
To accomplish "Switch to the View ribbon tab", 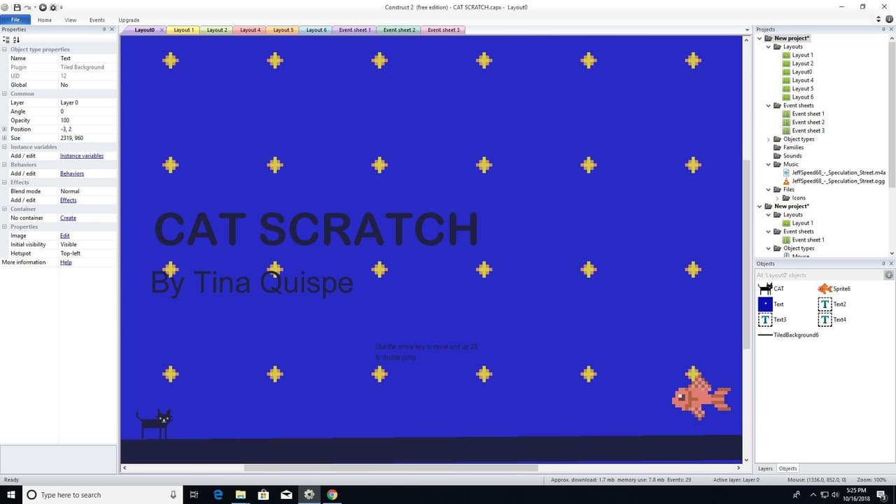I will click(71, 20).
